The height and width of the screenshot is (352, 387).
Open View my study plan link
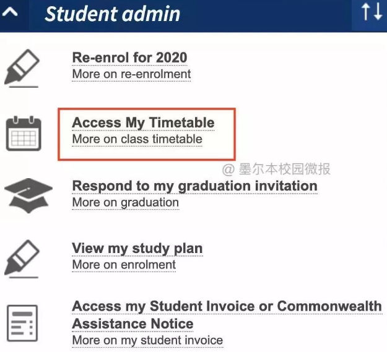(137, 249)
